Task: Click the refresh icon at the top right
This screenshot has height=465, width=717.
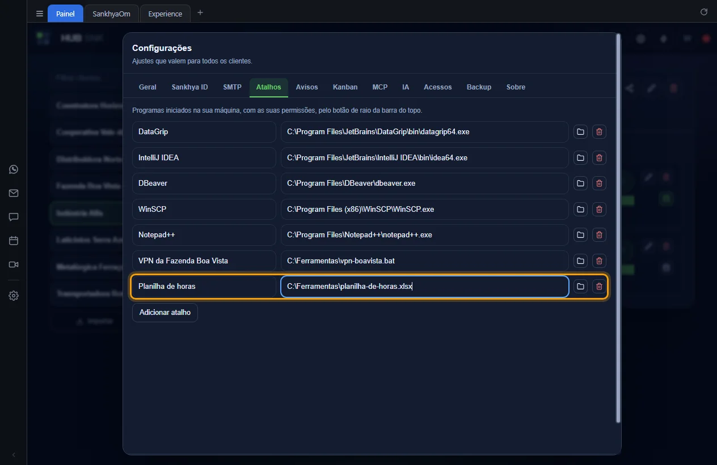Action: coord(704,12)
